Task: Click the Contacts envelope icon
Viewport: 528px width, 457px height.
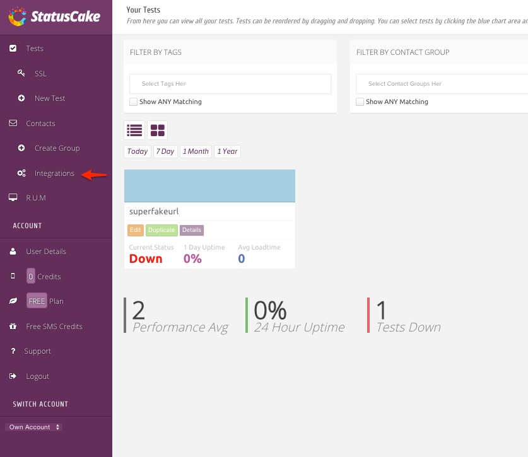Action: coord(13,124)
